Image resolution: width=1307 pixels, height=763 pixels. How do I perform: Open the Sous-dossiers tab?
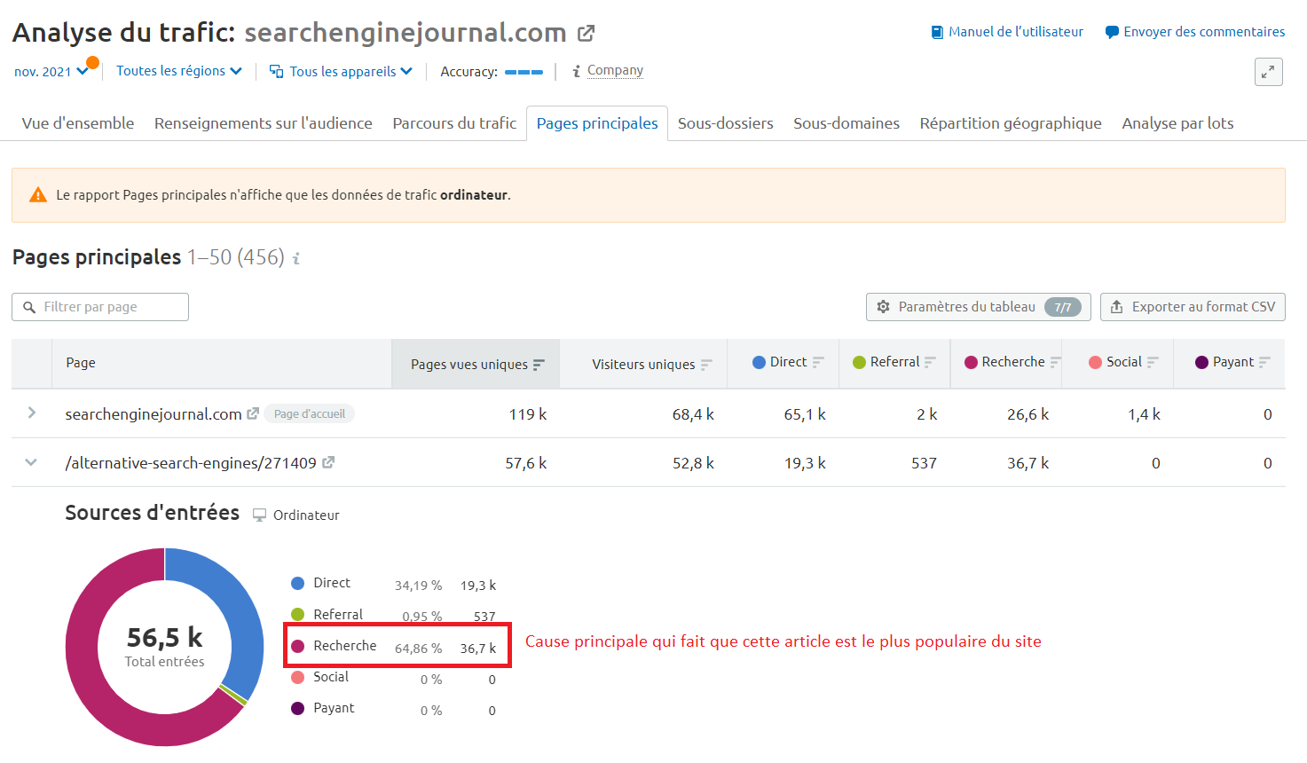pyautogui.click(x=726, y=123)
